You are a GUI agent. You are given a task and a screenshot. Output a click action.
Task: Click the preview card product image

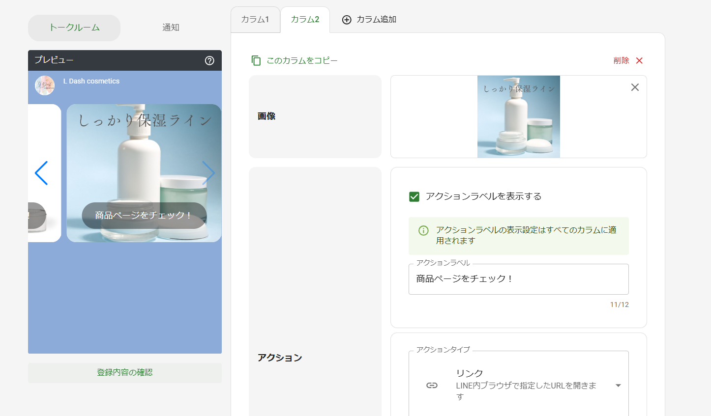point(144,173)
